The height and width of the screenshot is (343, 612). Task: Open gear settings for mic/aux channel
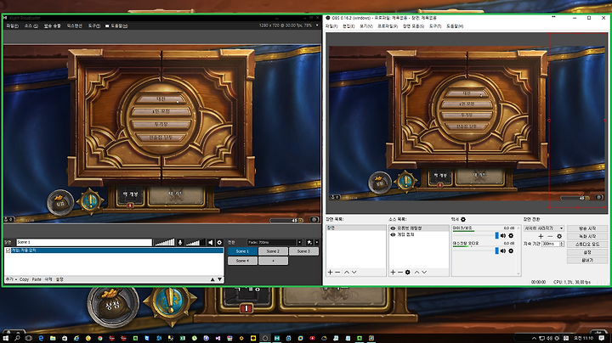511,235
